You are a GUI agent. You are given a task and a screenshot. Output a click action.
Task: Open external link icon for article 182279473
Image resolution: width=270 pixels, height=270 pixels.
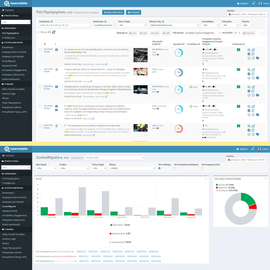tap(253, 87)
